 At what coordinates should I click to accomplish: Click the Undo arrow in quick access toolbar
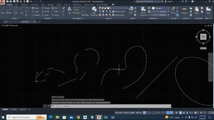point(31,1)
